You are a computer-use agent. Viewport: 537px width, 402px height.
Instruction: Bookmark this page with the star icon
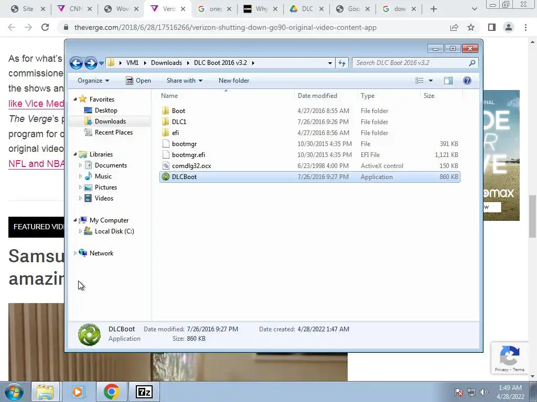click(x=471, y=27)
